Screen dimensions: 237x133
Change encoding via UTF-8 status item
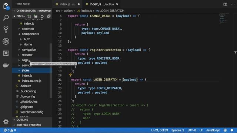coord(192,130)
